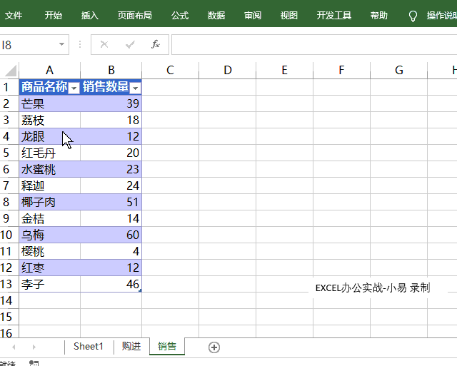
Task: Click the cell containing 李子
Action: (x=49, y=284)
